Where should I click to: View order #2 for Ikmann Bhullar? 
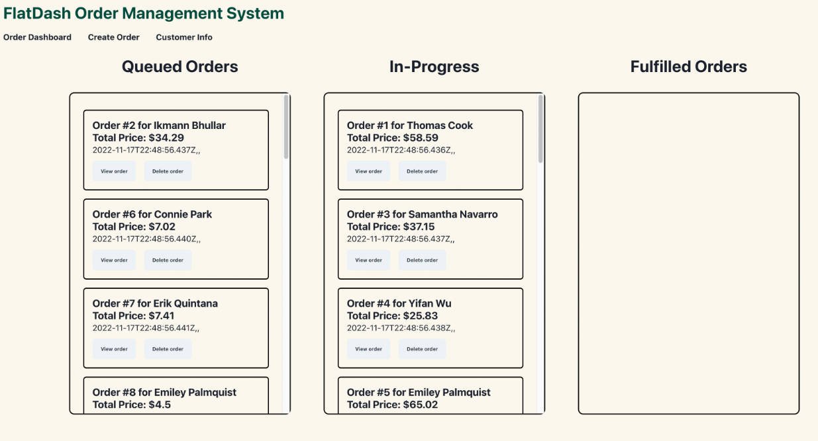point(113,171)
